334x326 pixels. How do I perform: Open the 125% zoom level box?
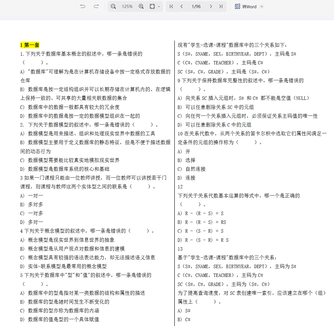127,7
